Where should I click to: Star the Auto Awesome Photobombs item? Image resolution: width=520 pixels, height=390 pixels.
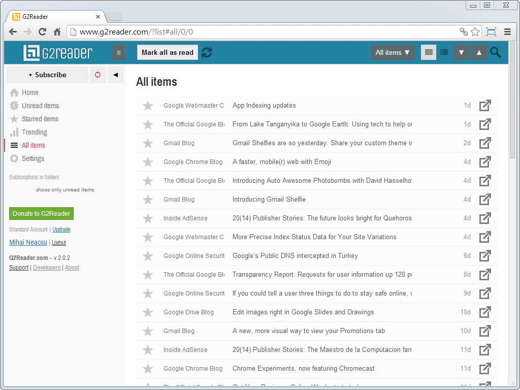pyautogui.click(x=148, y=181)
